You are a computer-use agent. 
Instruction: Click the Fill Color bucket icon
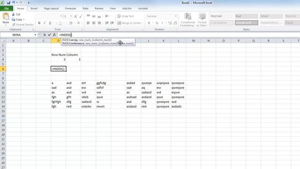71,23
